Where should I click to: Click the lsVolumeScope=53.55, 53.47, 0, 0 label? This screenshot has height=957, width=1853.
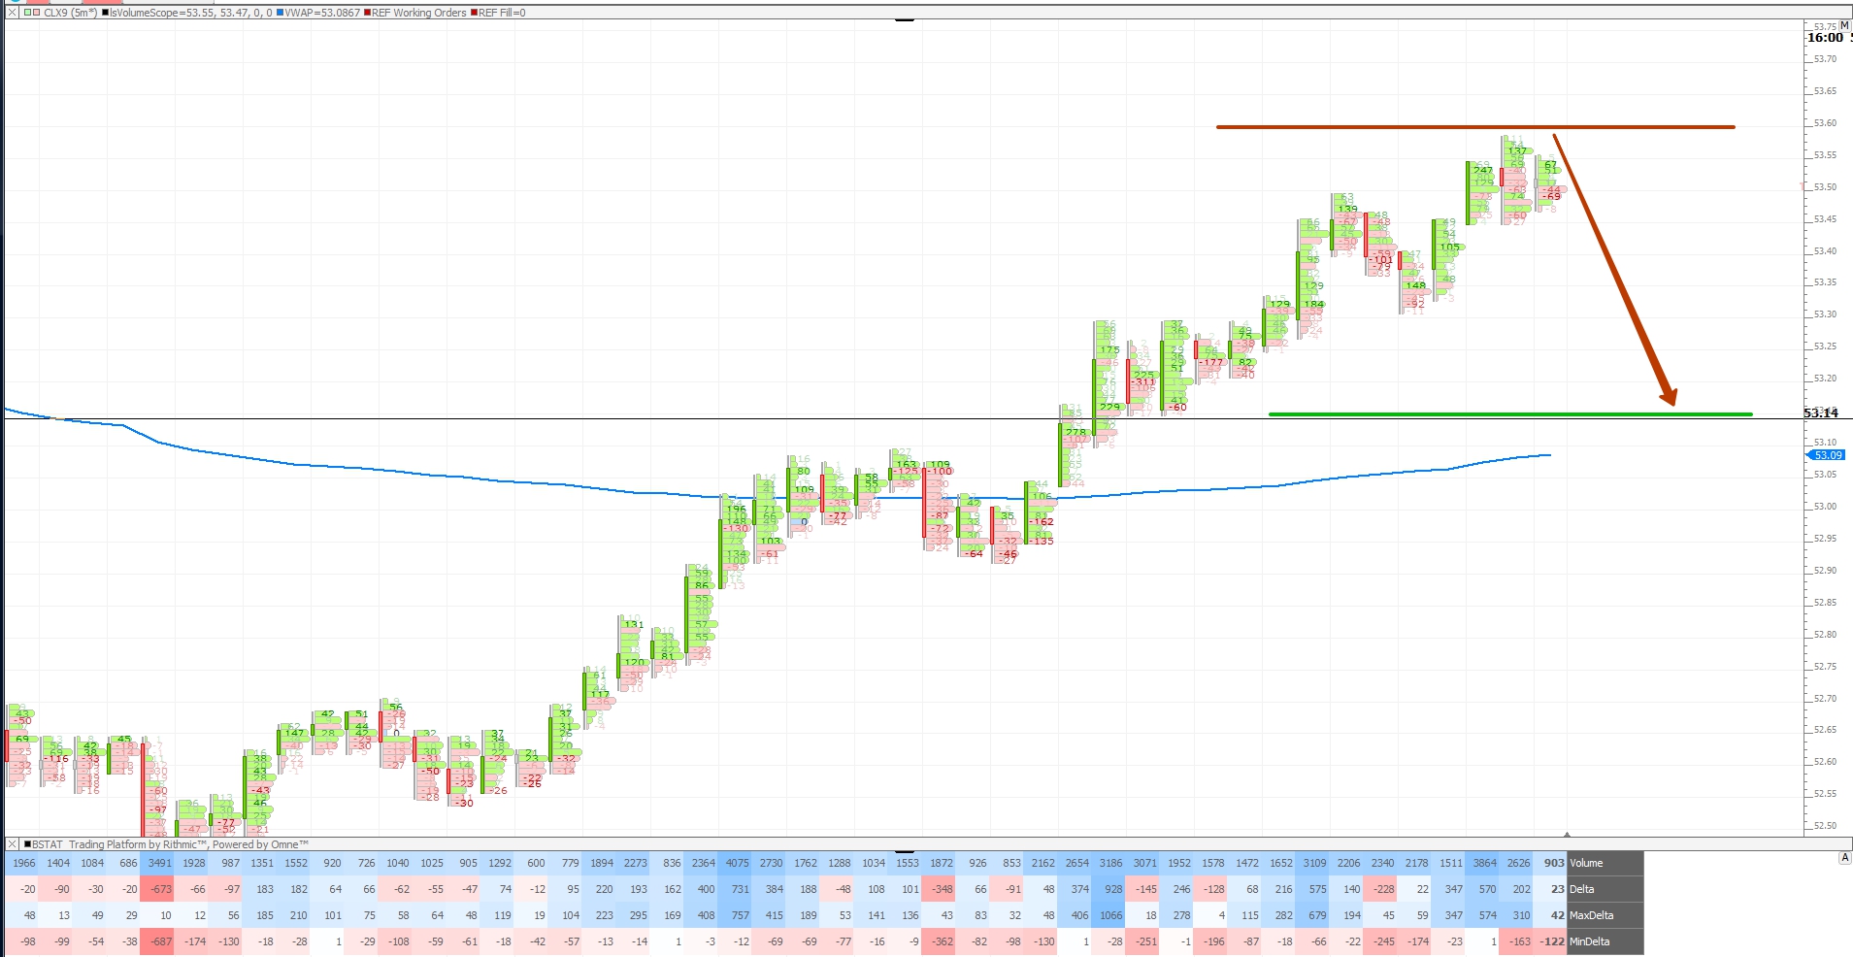pos(191,13)
